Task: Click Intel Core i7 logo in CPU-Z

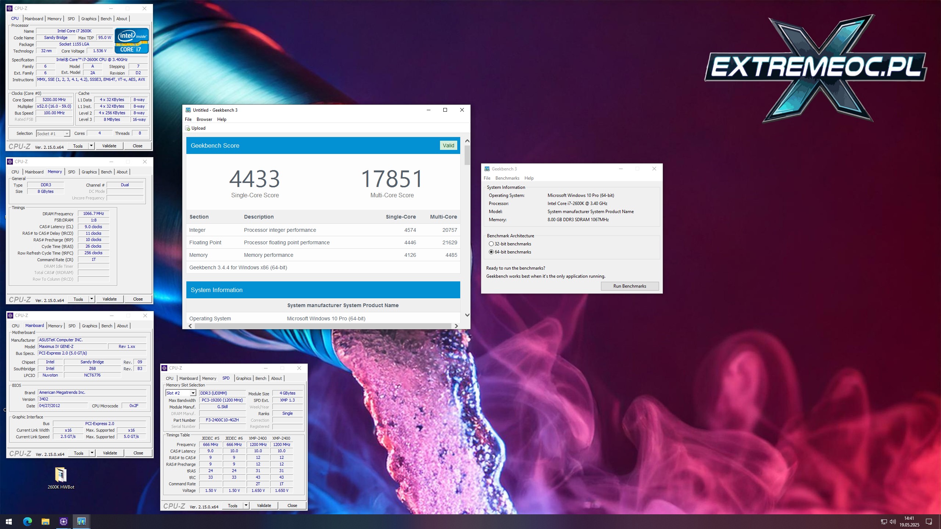Action: (x=132, y=41)
